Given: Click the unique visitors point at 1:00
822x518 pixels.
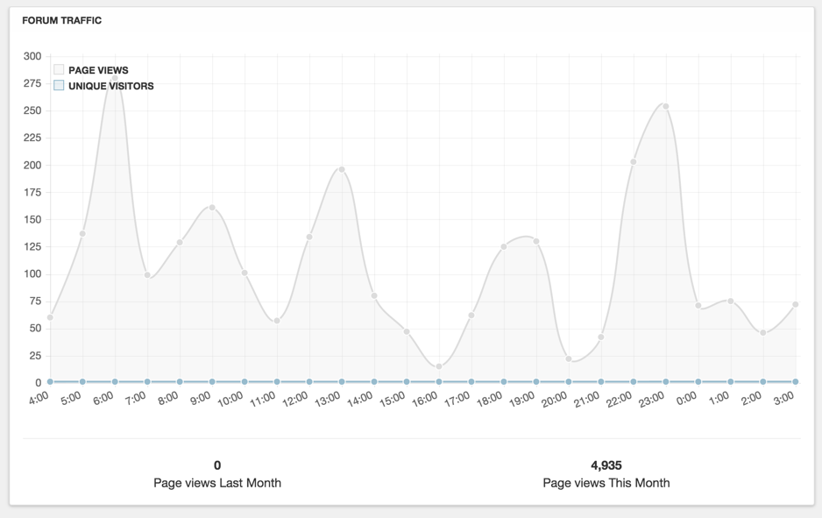Looking at the screenshot, I should point(731,382).
